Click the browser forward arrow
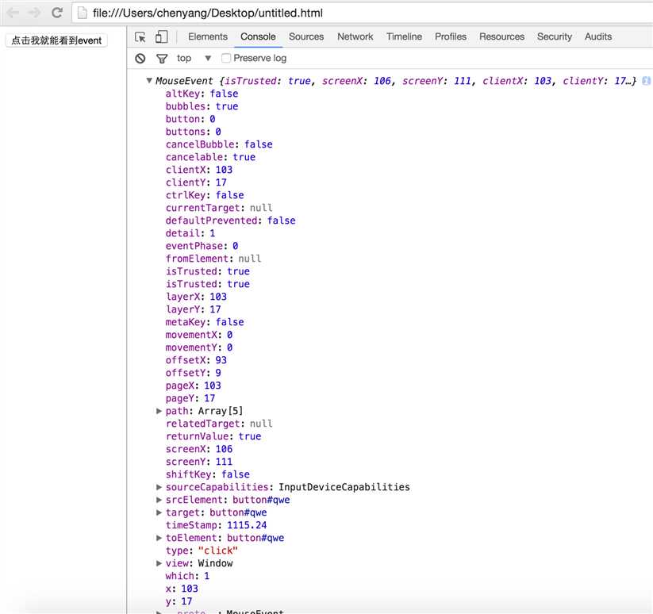Viewport: 653px width, 614px height. (35, 13)
